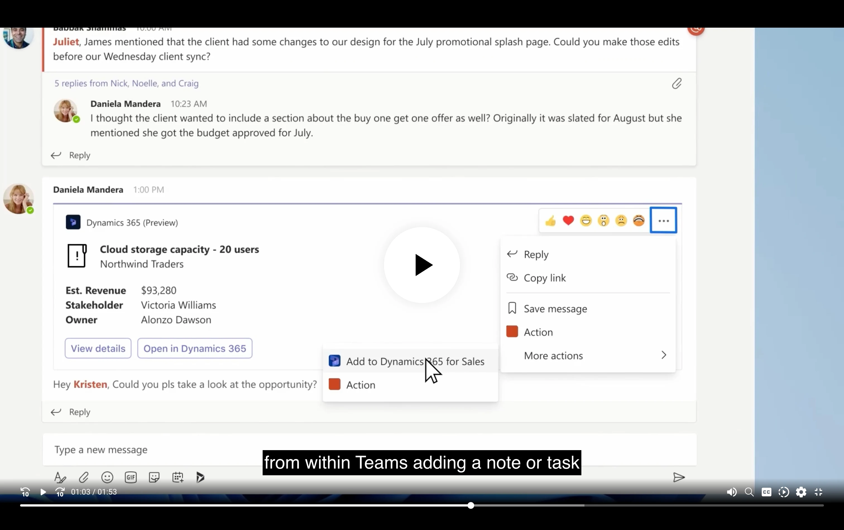Click the Dynamics 365 (Preview) app logo
This screenshot has width=844, height=530.
[x=73, y=222]
